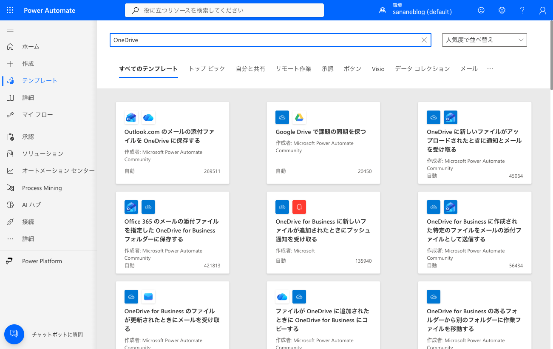Expand the lower Details ellipsis item in sidebar
This screenshot has width=553, height=349.
[x=48, y=238]
